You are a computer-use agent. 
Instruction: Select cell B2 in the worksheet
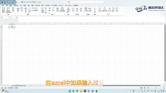tap(12, 27)
